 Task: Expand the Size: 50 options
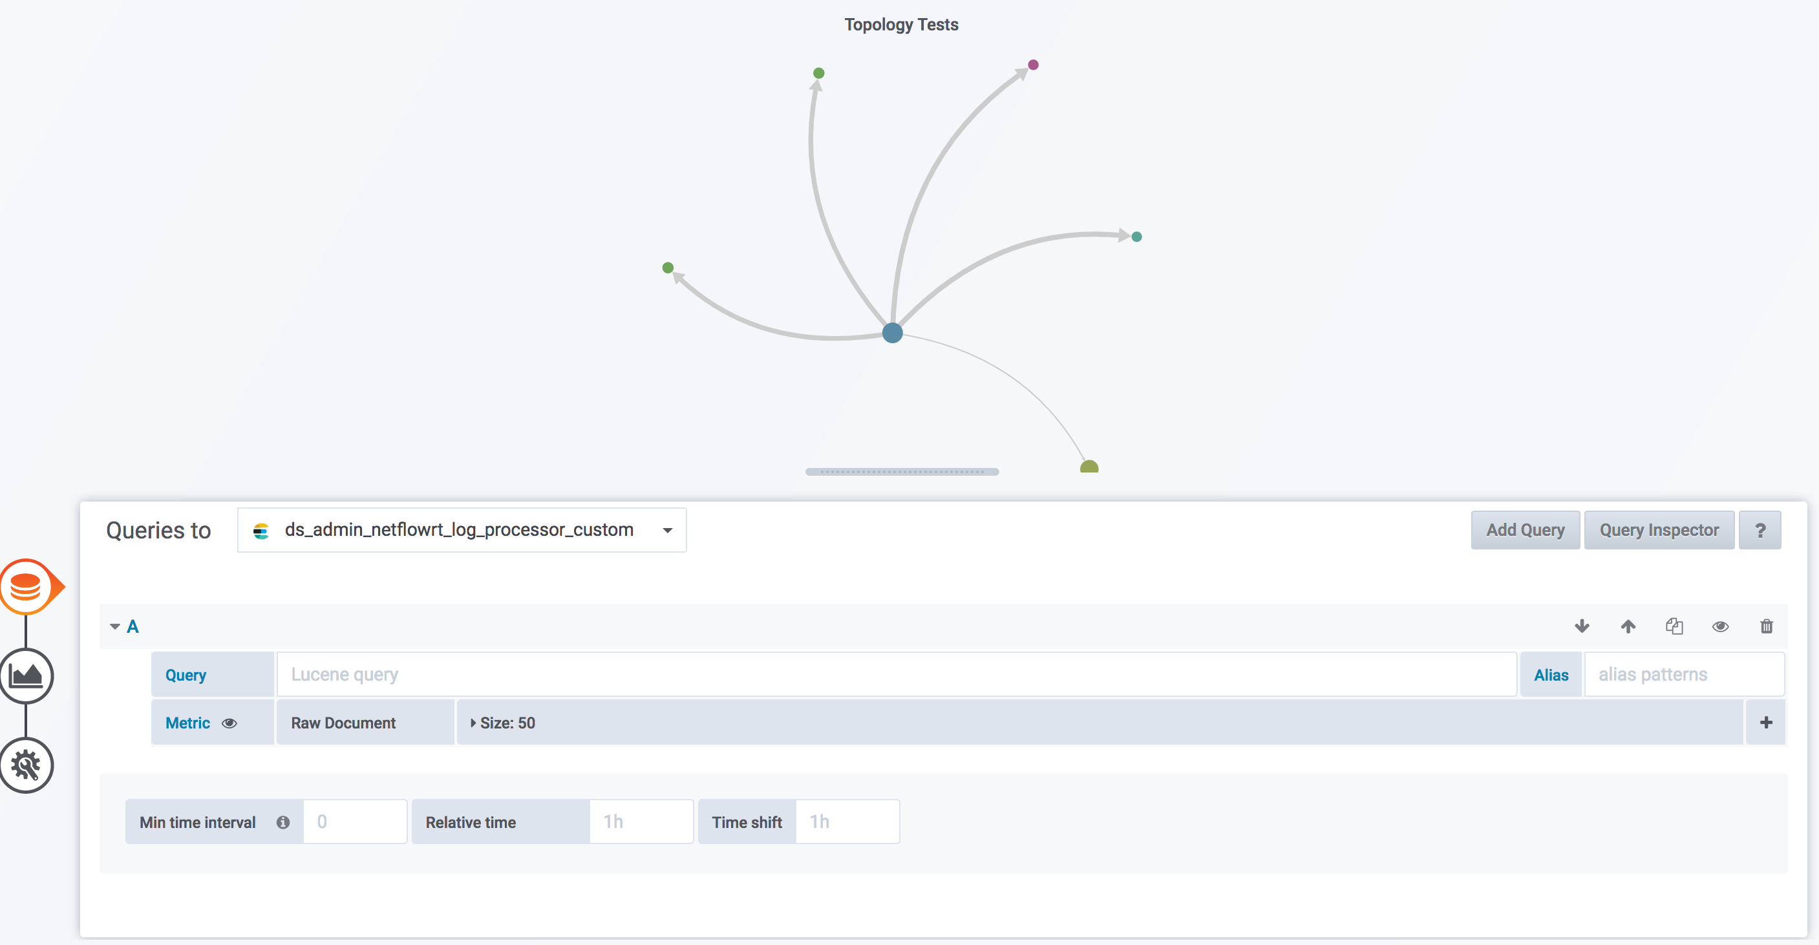[503, 723]
